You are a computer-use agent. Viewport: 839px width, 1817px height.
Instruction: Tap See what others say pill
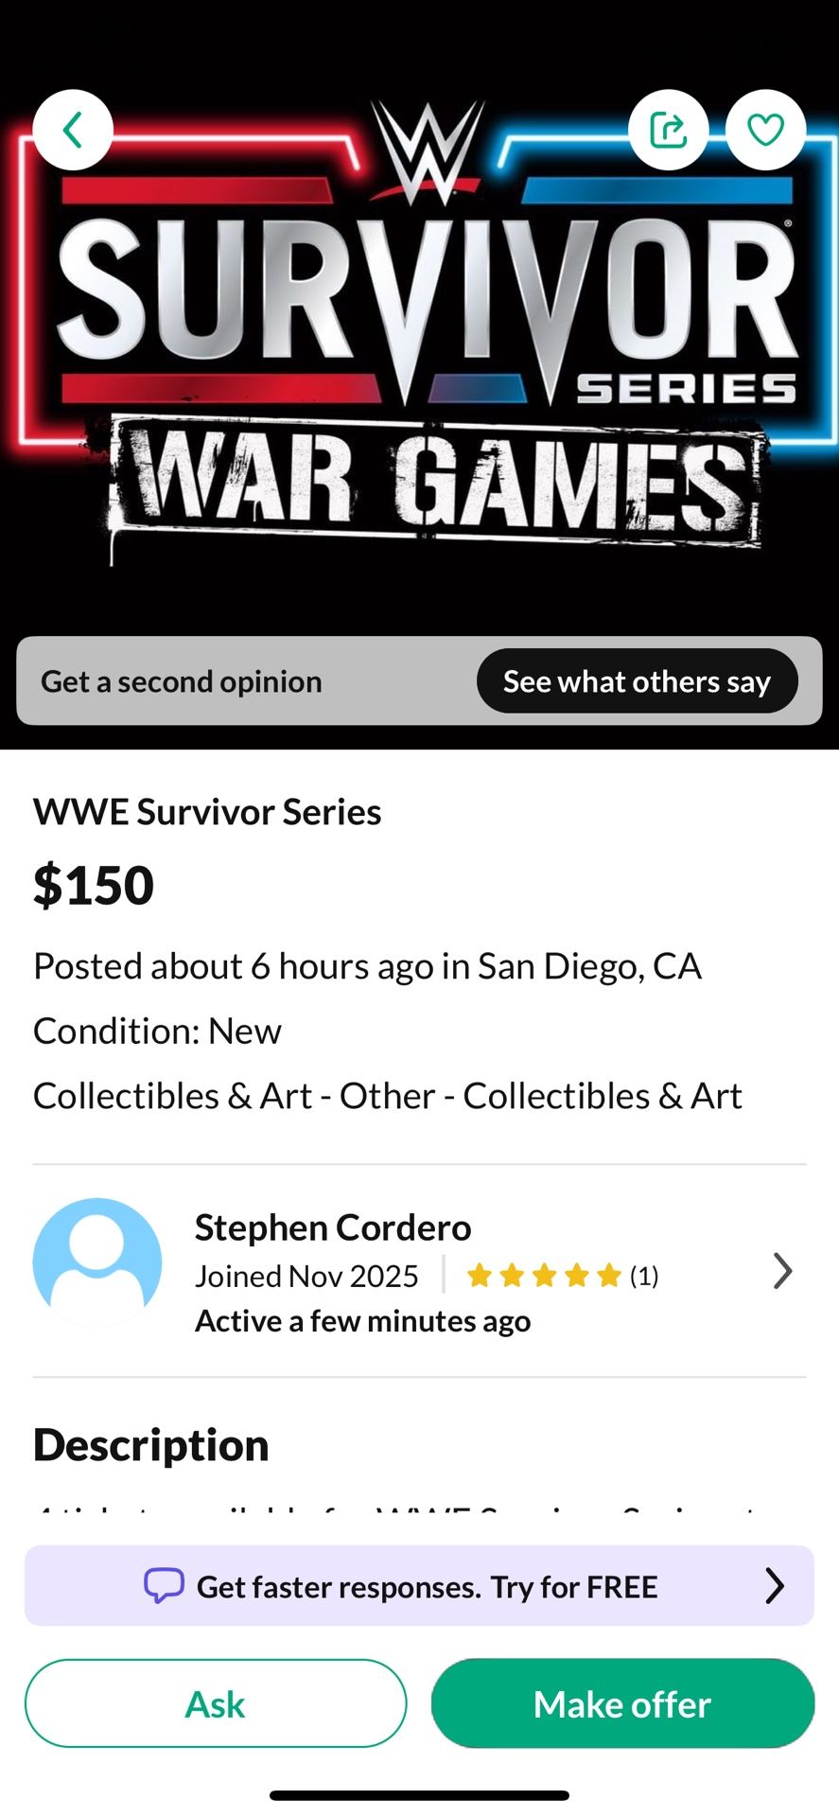tap(637, 680)
